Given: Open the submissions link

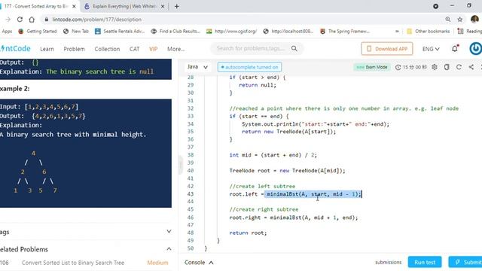Looking at the screenshot, I should pos(389,262).
